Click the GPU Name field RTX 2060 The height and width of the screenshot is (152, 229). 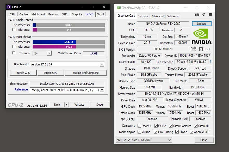[x=163, y=24]
